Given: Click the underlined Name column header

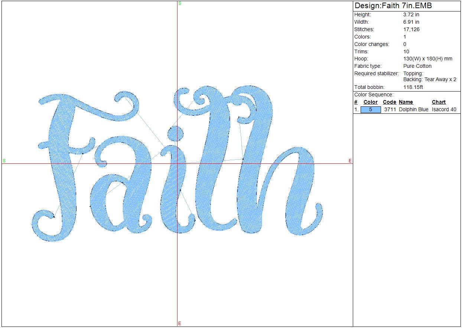Looking at the screenshot, I should [406, 102].
